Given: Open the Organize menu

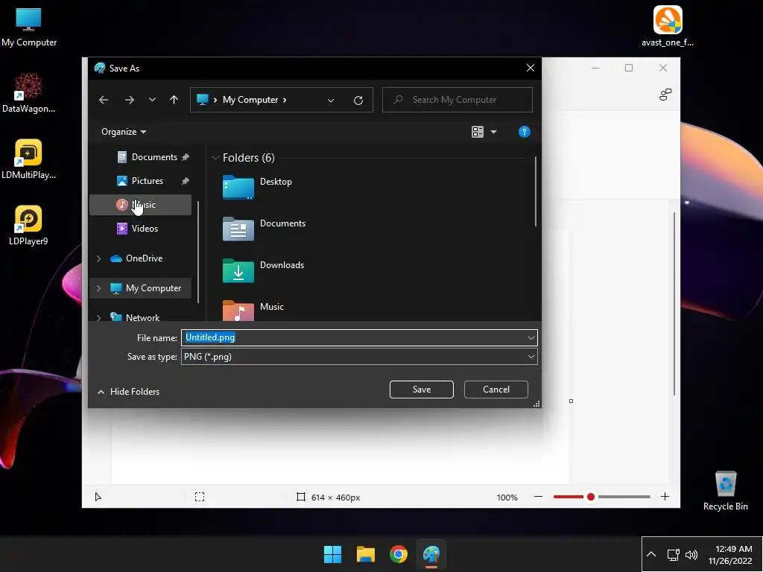Looking at the screenshot, I should [124, 132].
